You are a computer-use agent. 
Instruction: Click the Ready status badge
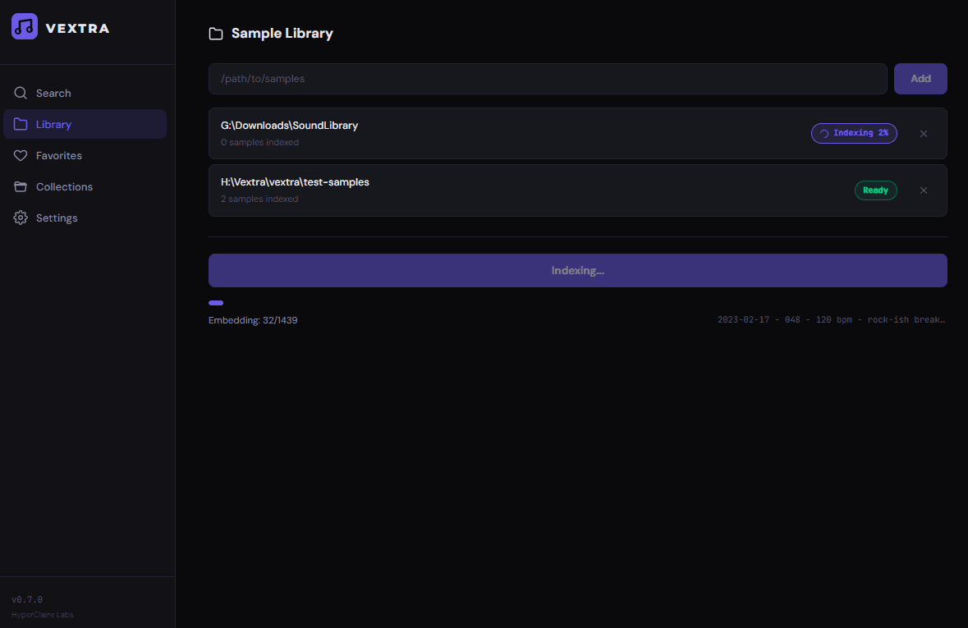click(x=875, y=190)
